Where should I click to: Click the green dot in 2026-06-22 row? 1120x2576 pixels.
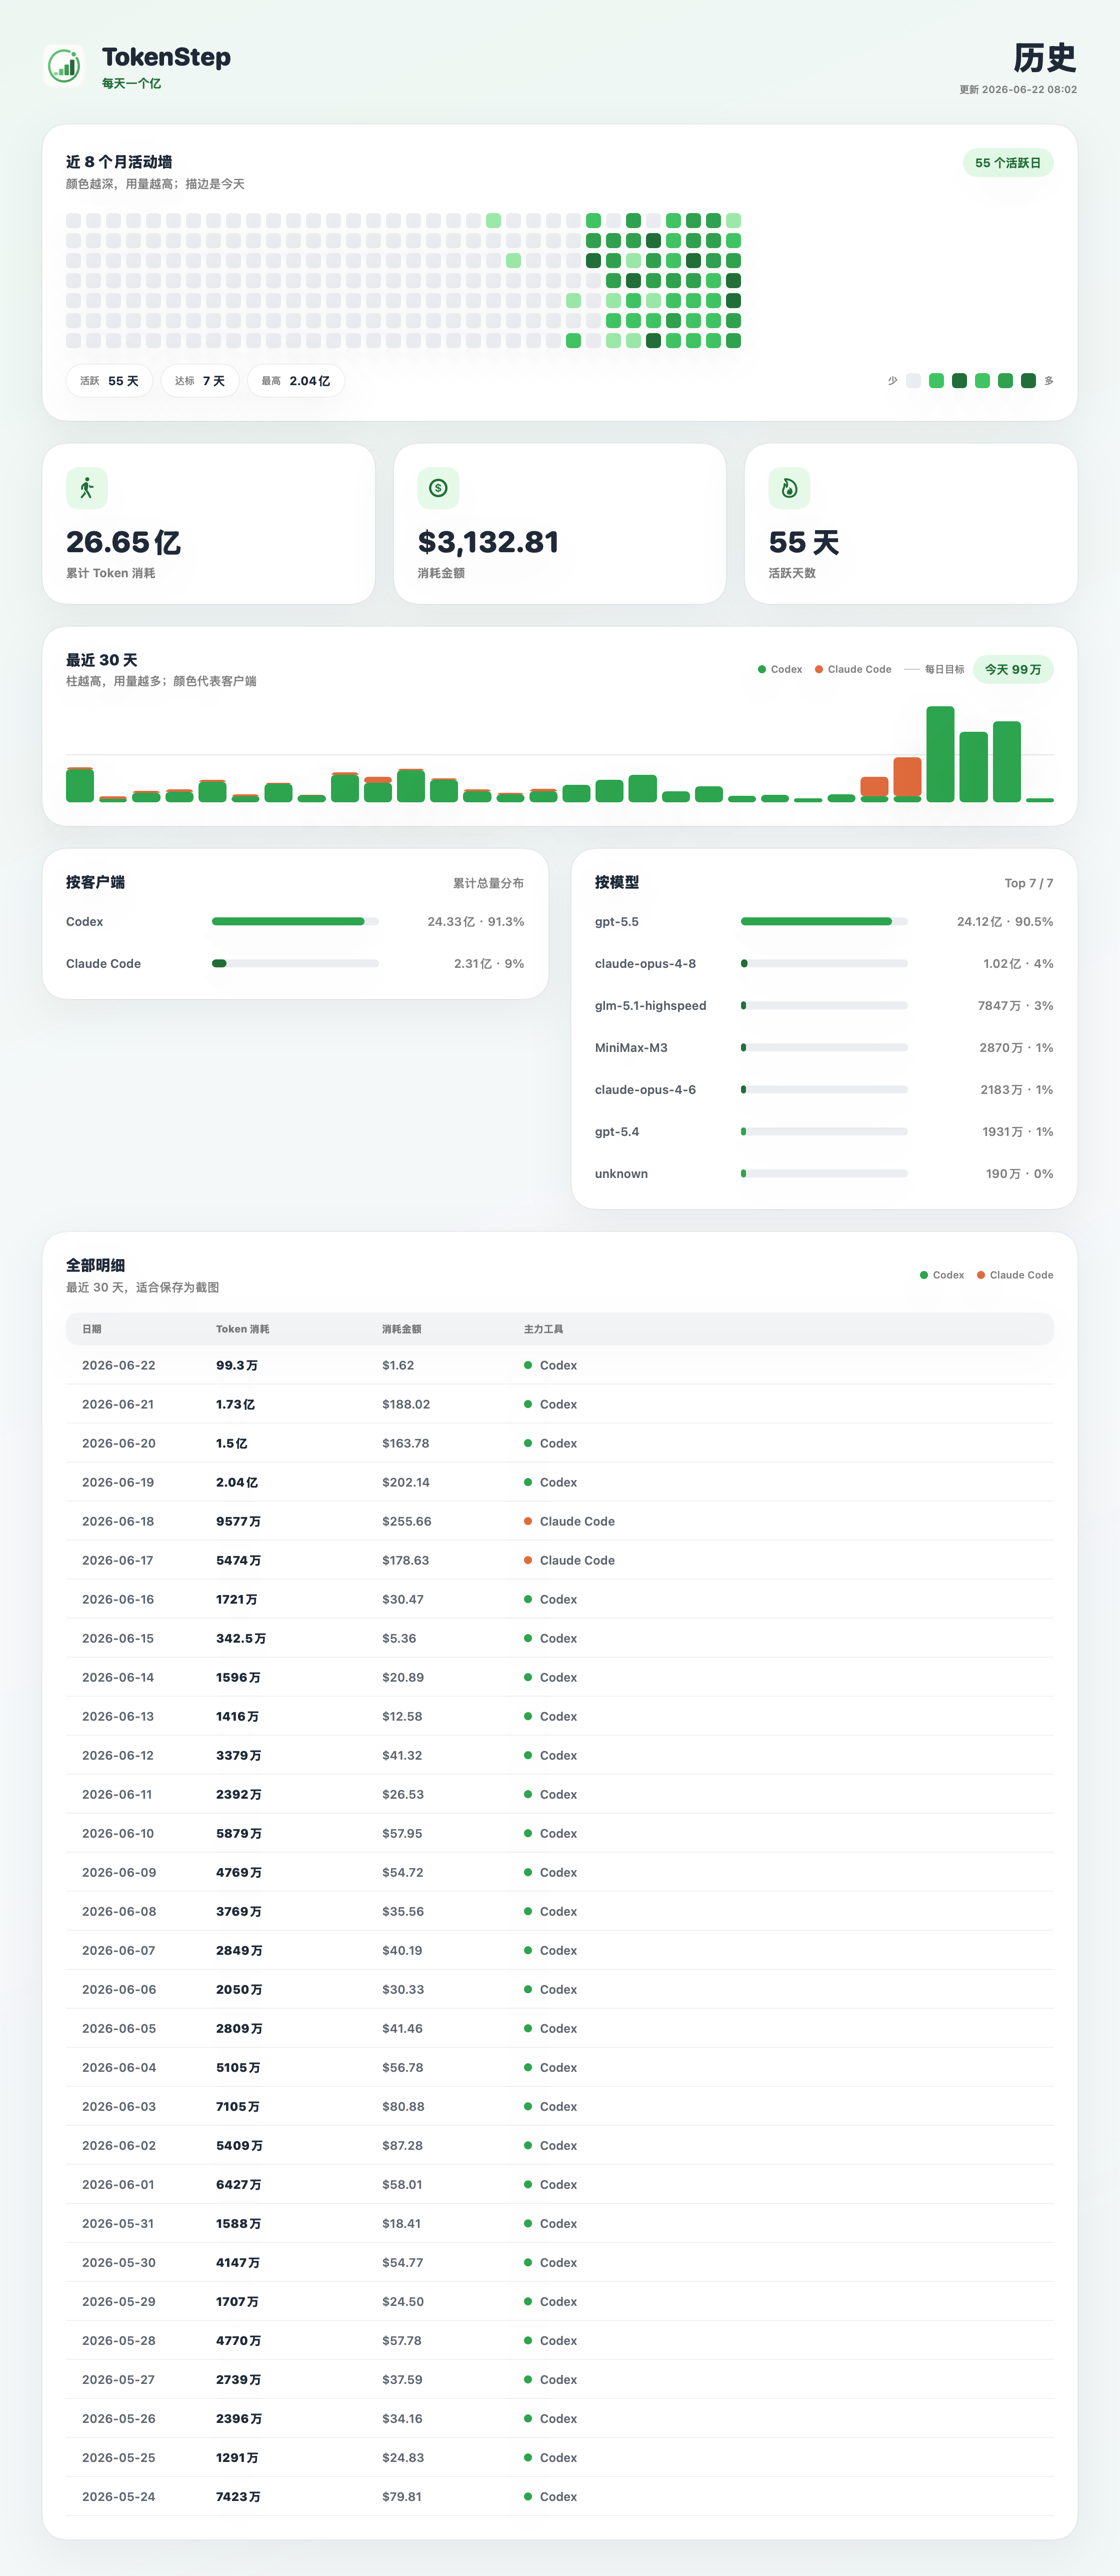528,1365
